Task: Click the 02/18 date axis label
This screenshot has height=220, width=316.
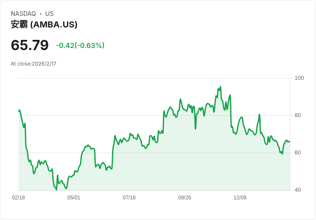Action: tap(18, 198)
